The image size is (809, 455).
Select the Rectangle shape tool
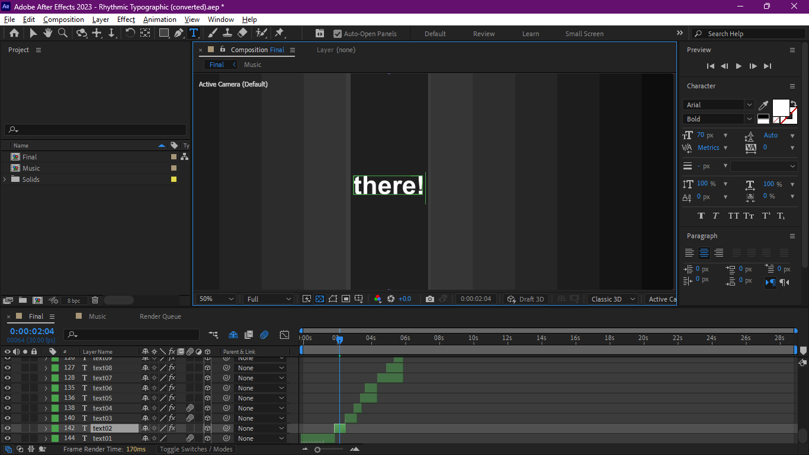point(164,33)
